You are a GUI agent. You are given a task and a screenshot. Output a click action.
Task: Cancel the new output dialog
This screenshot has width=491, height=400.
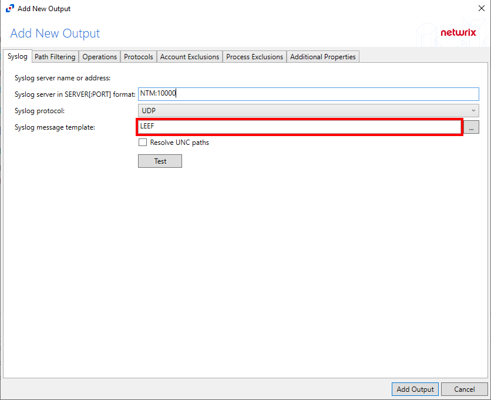[x=464, y=389]
